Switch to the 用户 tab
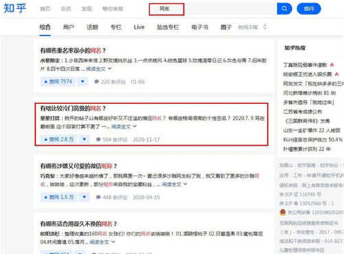The width and height of the screenshot is (345, 254). [x=69, y=27]
